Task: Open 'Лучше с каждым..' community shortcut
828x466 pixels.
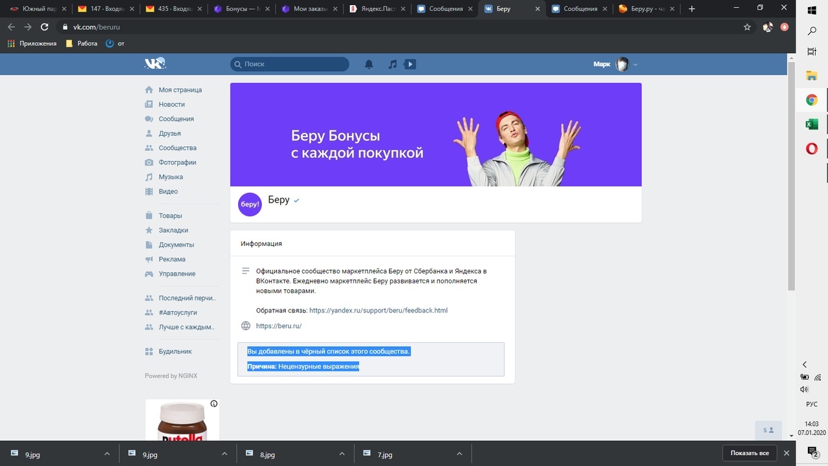Action: pos(187,327)
